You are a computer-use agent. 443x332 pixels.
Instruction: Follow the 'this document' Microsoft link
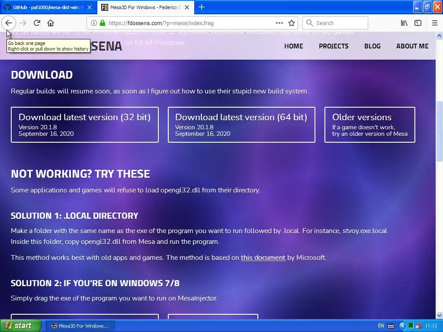tap(263, 258)
